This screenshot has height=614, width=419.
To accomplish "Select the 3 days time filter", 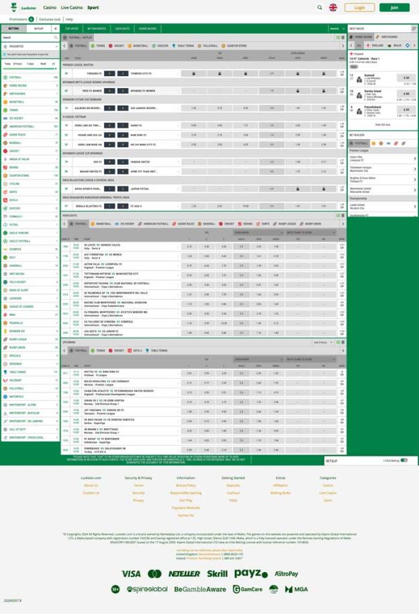I will (x=30, y=64).
